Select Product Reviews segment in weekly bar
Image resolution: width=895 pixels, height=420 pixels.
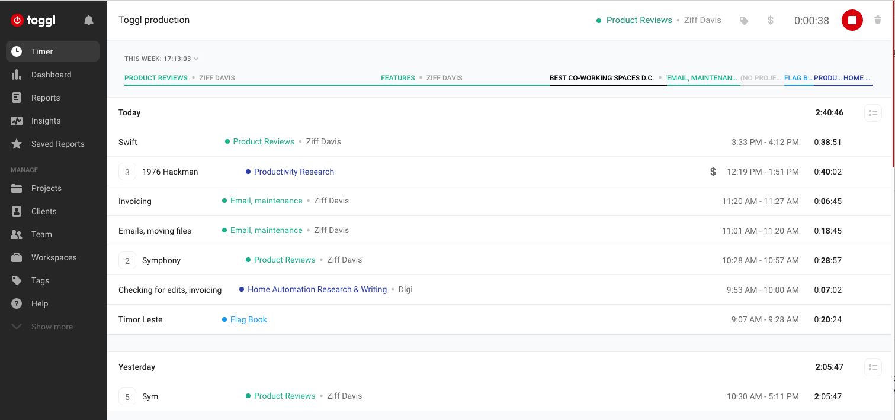point(156,78)
